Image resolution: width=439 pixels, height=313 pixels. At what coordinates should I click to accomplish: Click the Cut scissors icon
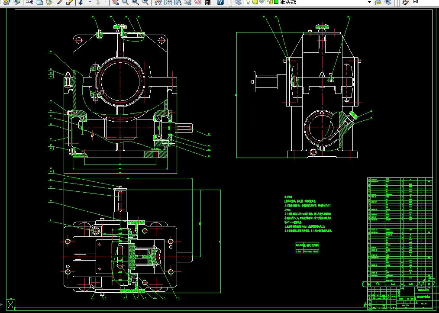(x=29, y=2)
